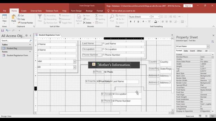This screenshot has width=216, height=121.
Task: Switch to Layout View icon in status bar
Action: coord(206,116)
